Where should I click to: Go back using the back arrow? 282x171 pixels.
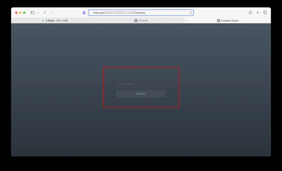click(x=45, y=12)
